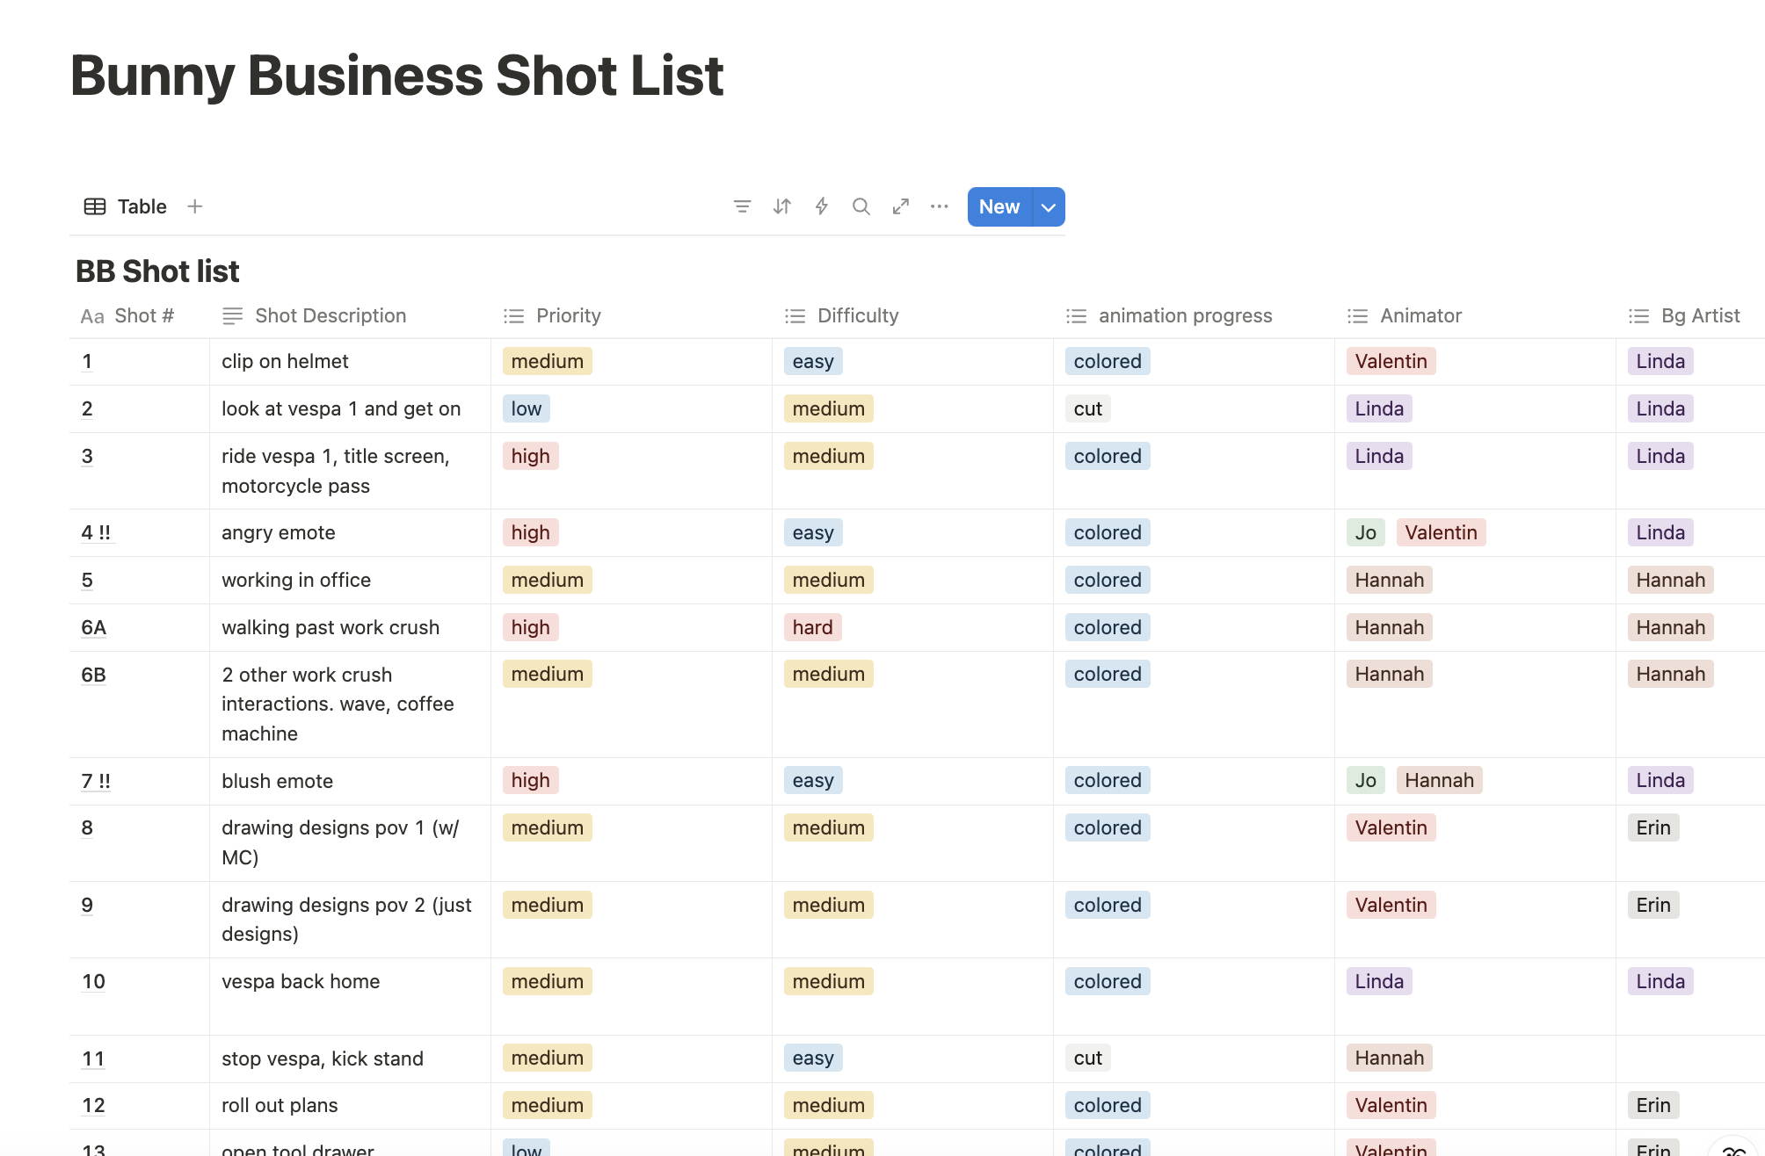The width and height of the screenshot is (1765, 1156).
Task: Select 'look at vespa 1 and get on'
Action: click(x=350, y=408)
